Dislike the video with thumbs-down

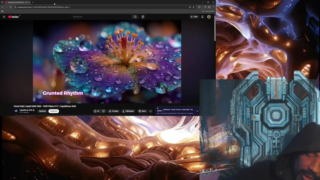pos(103,111)
